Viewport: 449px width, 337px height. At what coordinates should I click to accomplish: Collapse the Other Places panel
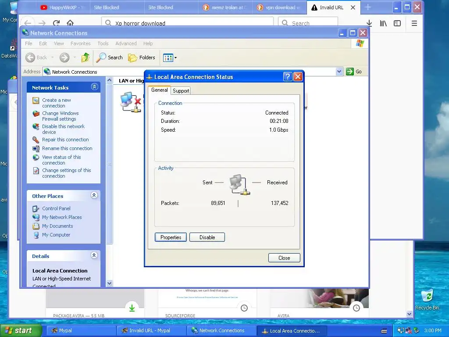(x=94, y=195)
